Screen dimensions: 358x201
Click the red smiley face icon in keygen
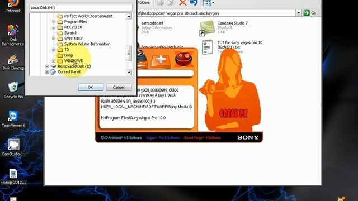coord(183,59)
